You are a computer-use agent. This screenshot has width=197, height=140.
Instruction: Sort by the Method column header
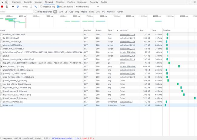[x=89, y=30]
